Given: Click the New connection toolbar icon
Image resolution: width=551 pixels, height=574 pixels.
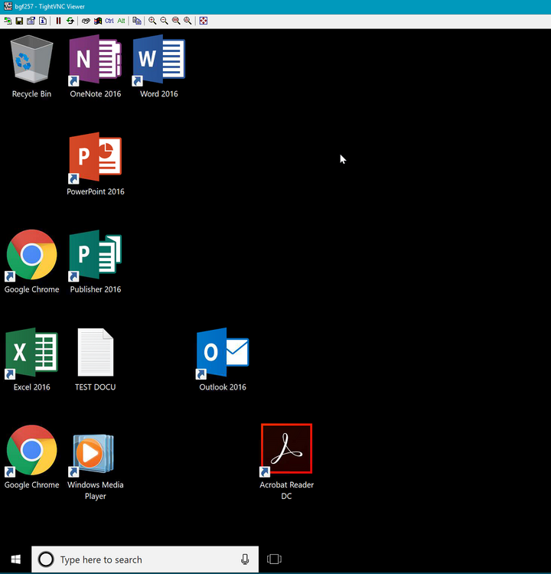Looking at the screenshot, I should click(8, 21).
